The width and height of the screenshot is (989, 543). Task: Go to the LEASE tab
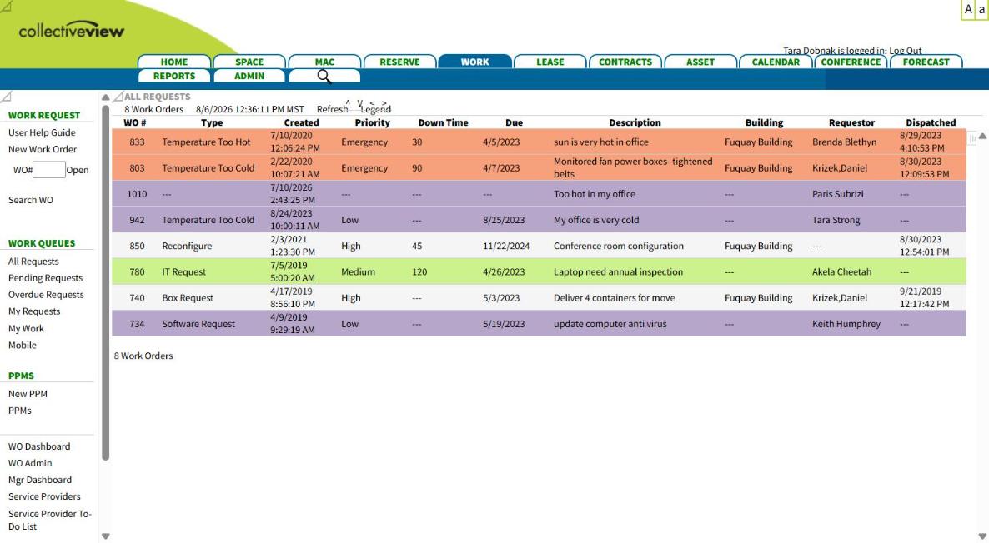click(550, 62)
